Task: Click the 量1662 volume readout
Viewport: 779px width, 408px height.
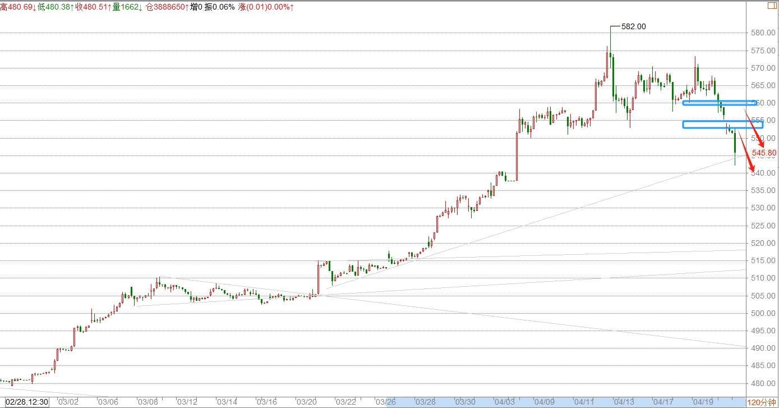Action: [x=127, y=7]
